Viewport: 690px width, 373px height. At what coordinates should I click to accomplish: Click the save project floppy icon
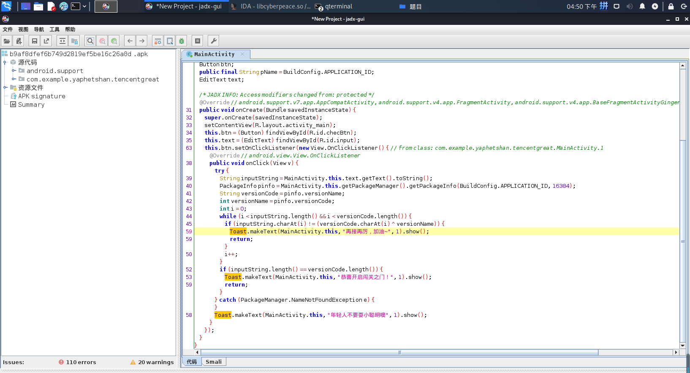click(35, 41)
